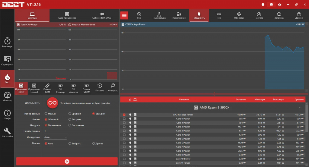Select the 3D Адаптив test
The width and height of the screenshot is (309, 167).
pos(74,88)
